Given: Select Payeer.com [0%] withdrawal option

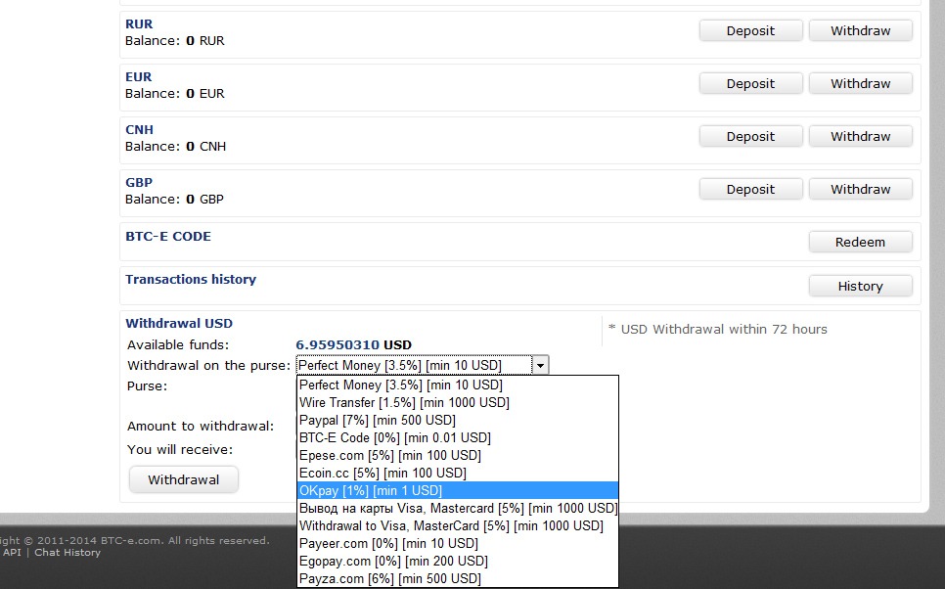Looking at the screenshot, I should (458, 543).
